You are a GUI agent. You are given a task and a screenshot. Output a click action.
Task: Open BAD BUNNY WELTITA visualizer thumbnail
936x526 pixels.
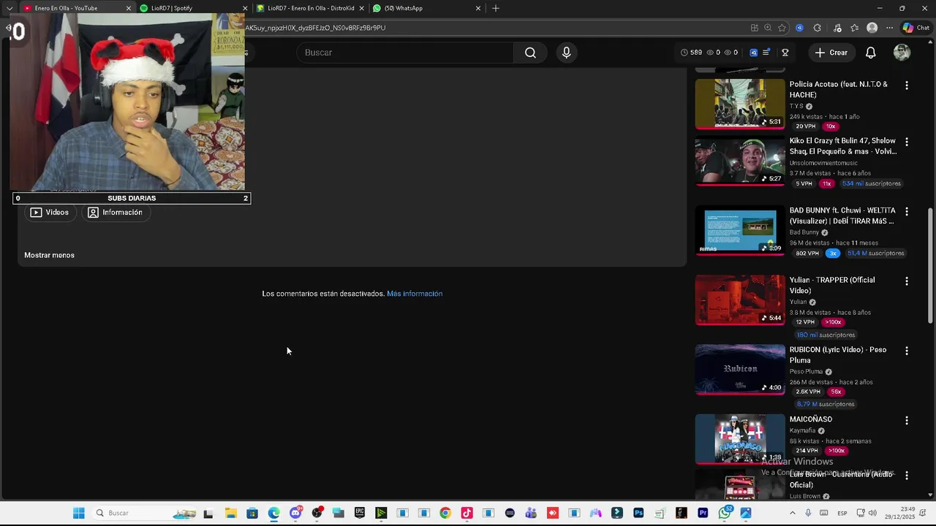[x=740, y=230]
